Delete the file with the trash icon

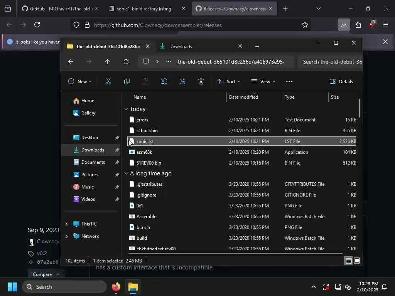click(x=201, y=81)
